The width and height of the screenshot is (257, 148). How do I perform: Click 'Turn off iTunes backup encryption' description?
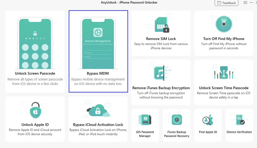(161, 95)
